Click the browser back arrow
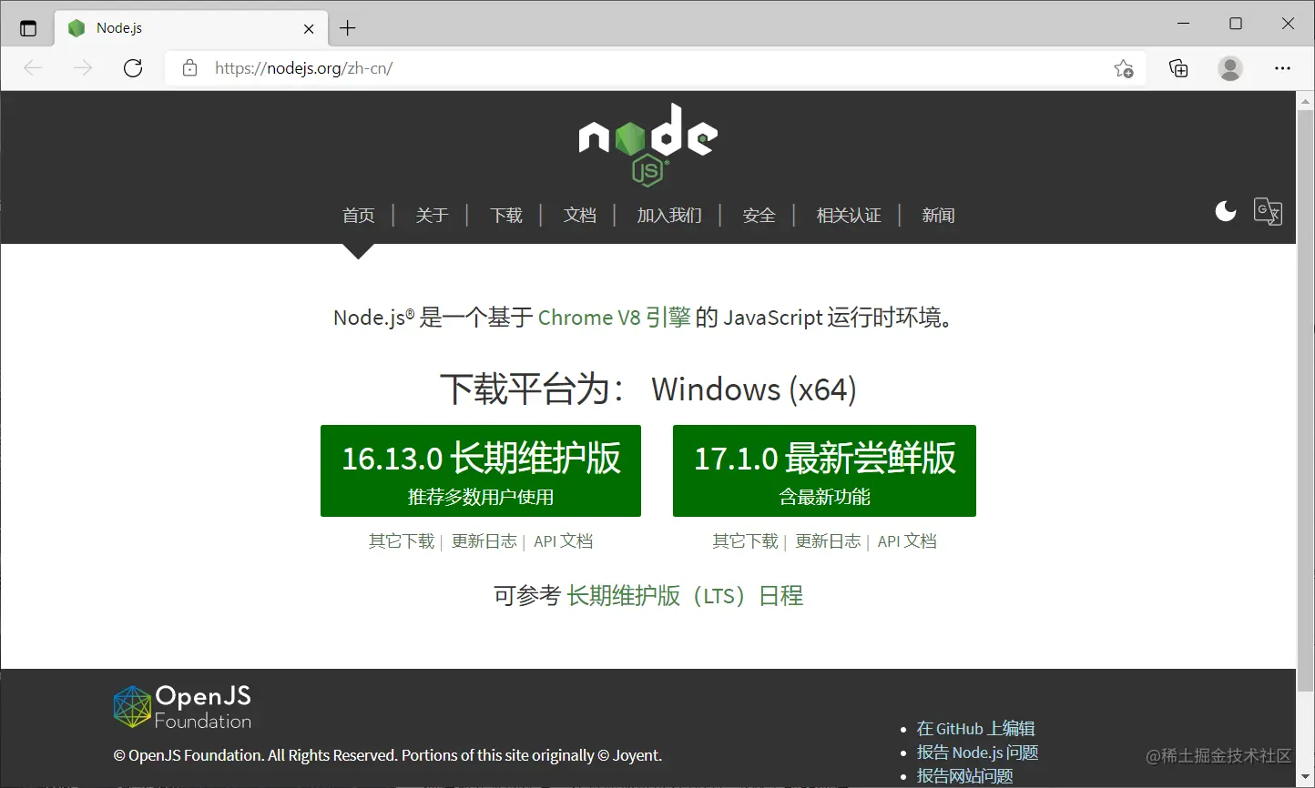1315x788 pixels. click(34, 68)
